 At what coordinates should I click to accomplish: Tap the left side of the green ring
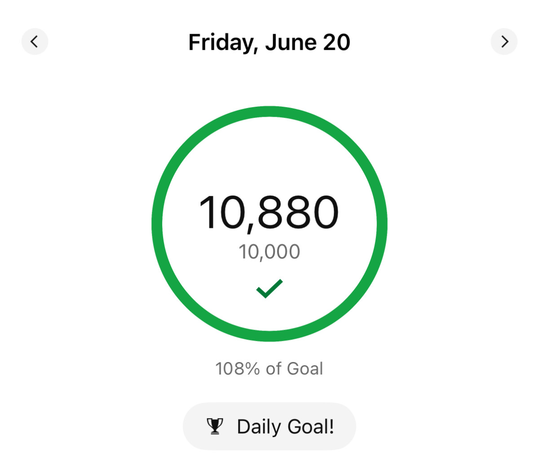pyautogui.click(x=157, y=224)
